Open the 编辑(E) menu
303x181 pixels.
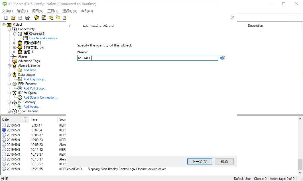pos(22,11)
